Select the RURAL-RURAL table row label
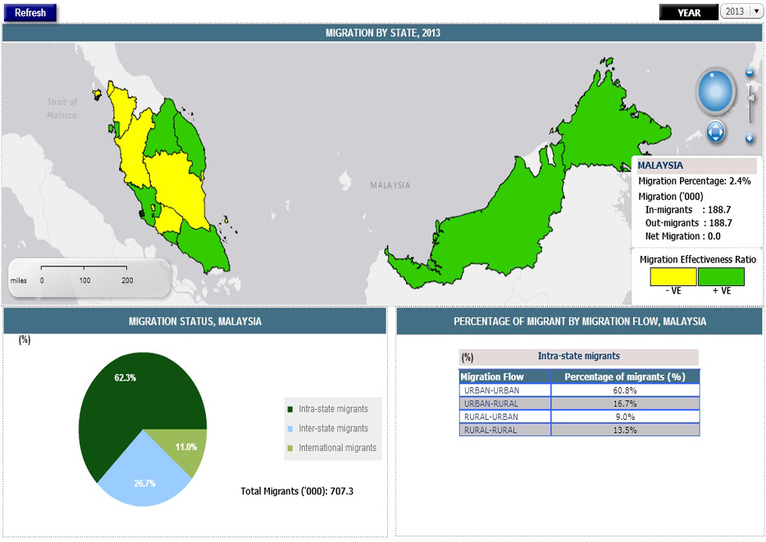 pyautogui.click(x=505, y=430)
